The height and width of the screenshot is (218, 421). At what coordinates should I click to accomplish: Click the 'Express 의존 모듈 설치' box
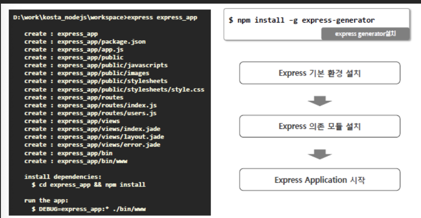click(x=320, y=126)
